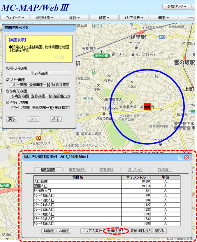Click the 全項目出力 button
The image size is (197, 242).
coord(116,231)
